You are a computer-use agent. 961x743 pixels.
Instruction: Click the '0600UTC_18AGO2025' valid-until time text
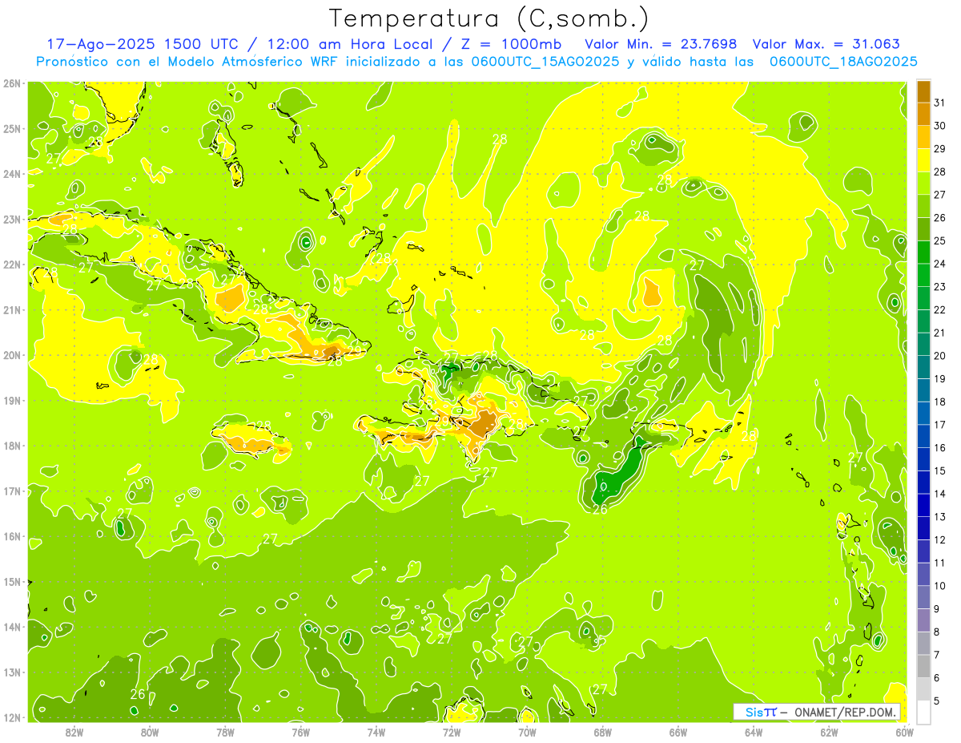pyautogui.click(x=844, y=62)
